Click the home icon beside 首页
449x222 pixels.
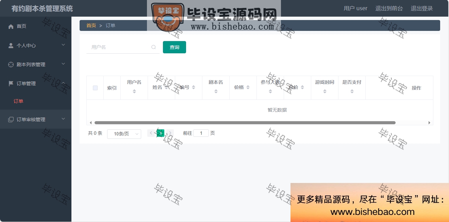11,26
